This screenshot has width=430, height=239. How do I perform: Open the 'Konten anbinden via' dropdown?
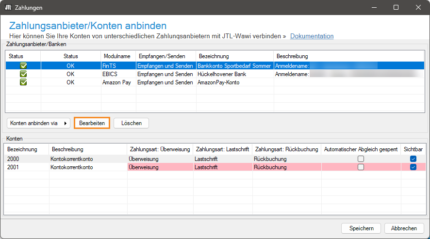39,123
